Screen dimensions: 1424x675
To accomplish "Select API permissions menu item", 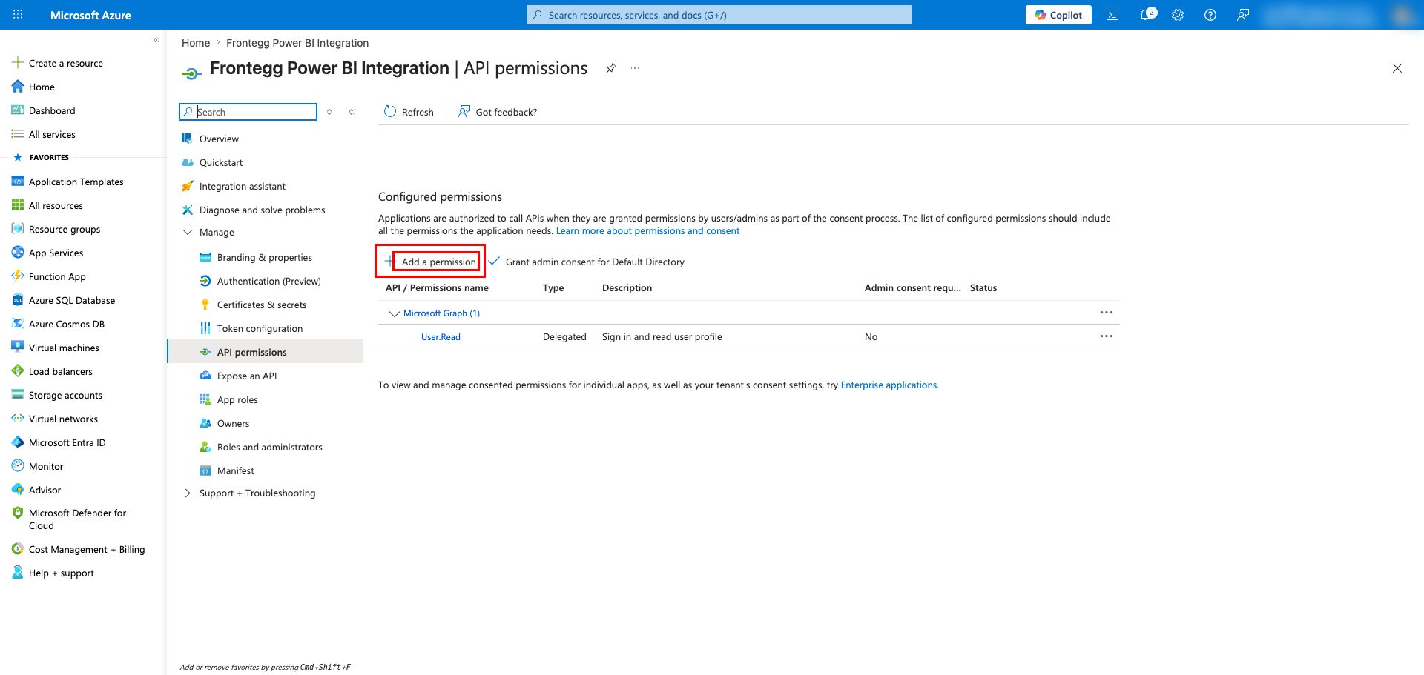I will pyautogui.click(x=266, y=352).
